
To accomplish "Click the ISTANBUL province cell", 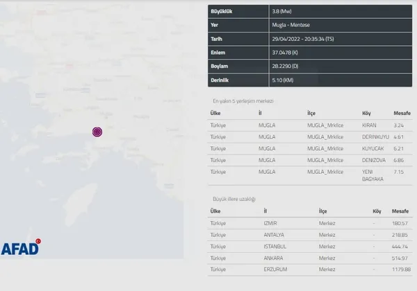I will tap(275, 247).
